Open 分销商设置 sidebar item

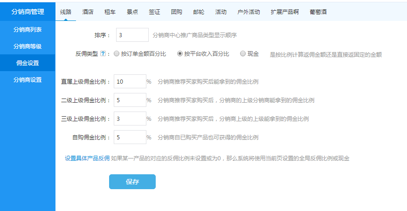pyautogui.click(x=28, y=79)
